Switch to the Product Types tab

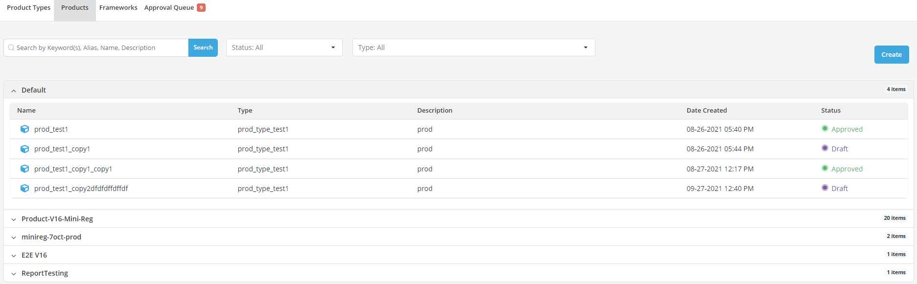coord(28,8)
